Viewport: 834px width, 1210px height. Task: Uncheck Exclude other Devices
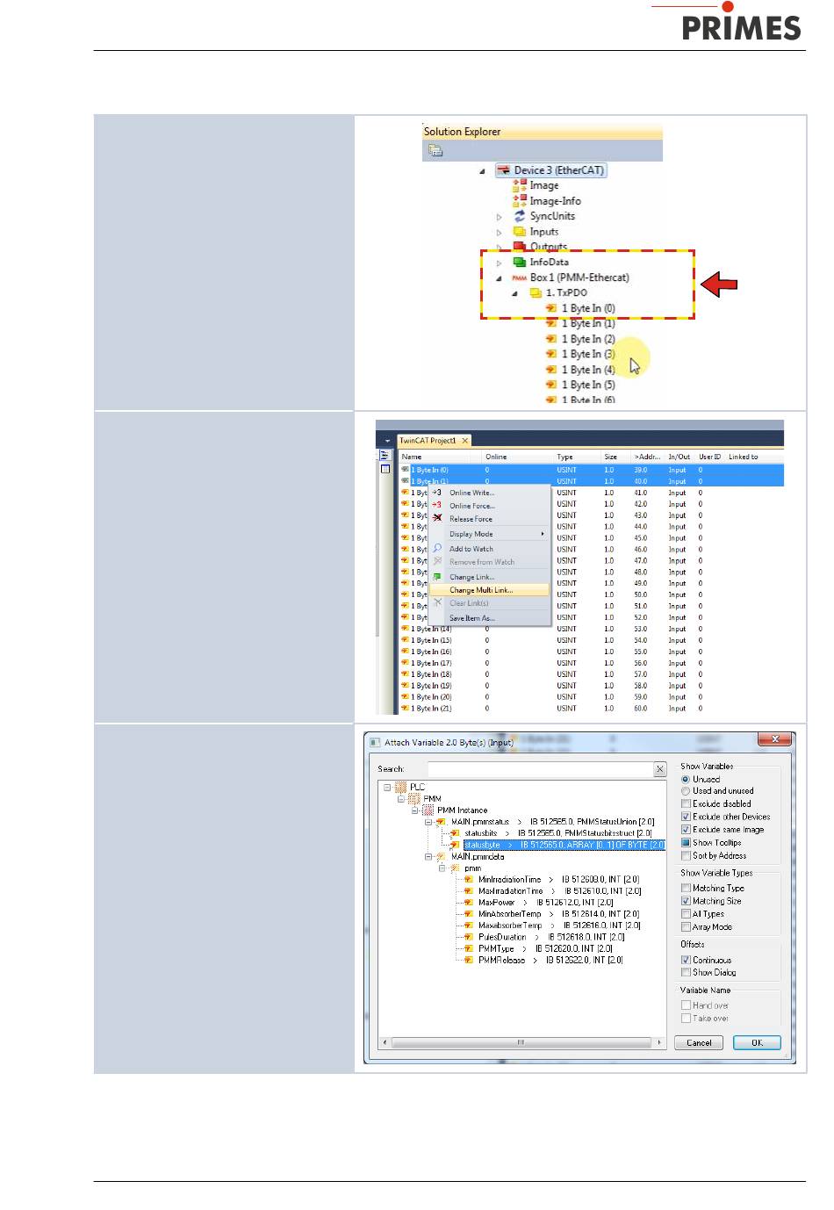pos(686,817)
